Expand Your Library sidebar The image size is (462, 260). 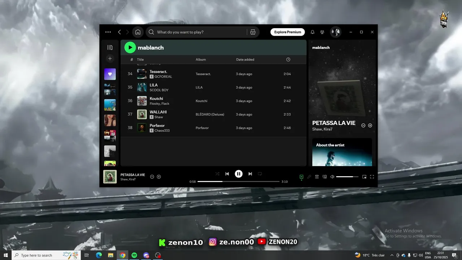pyautogui.click(x=110, y=48)
